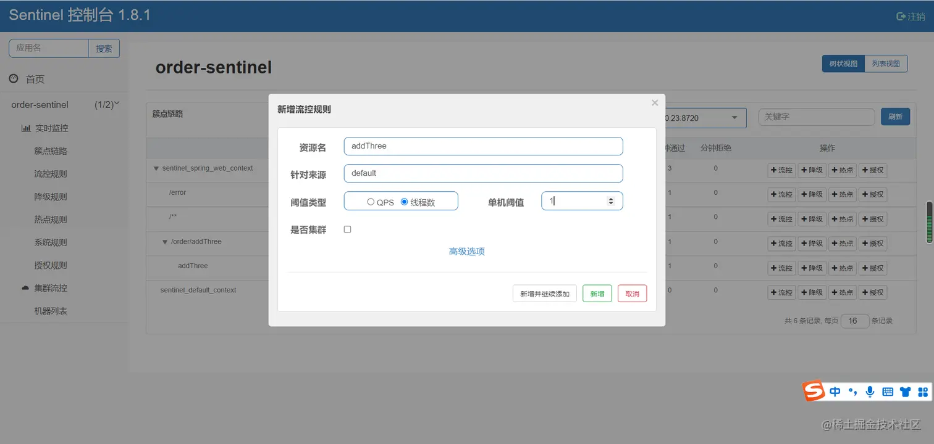Screen dimensions: 934x444
Task: Click the 应用名 search field
Action: pyautogui.click(x=49, y=49)
